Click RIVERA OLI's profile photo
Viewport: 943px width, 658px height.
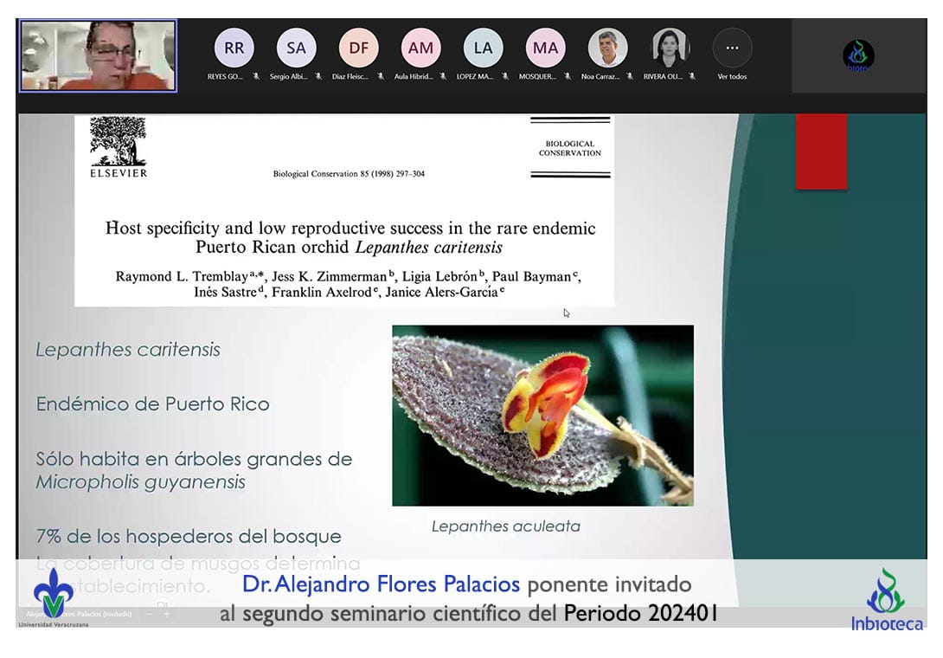(670, 48)
